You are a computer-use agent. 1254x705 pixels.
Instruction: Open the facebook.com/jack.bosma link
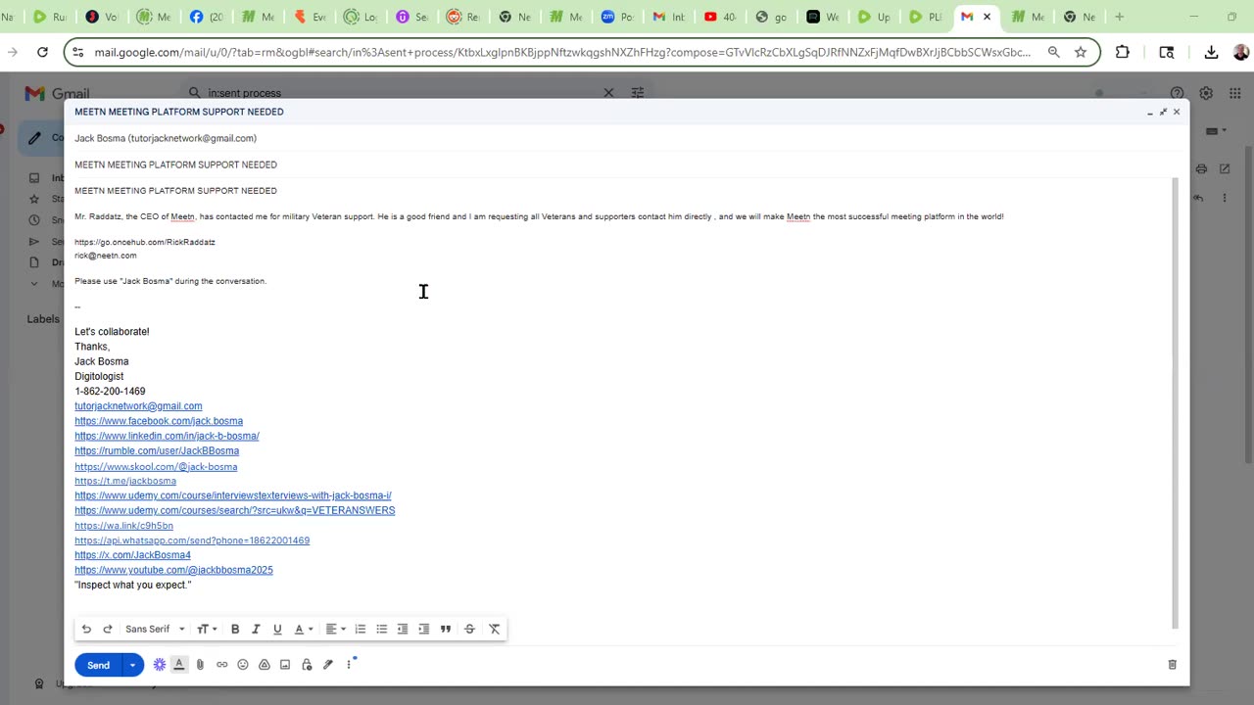pyautogui.click(x=159, y=421)
